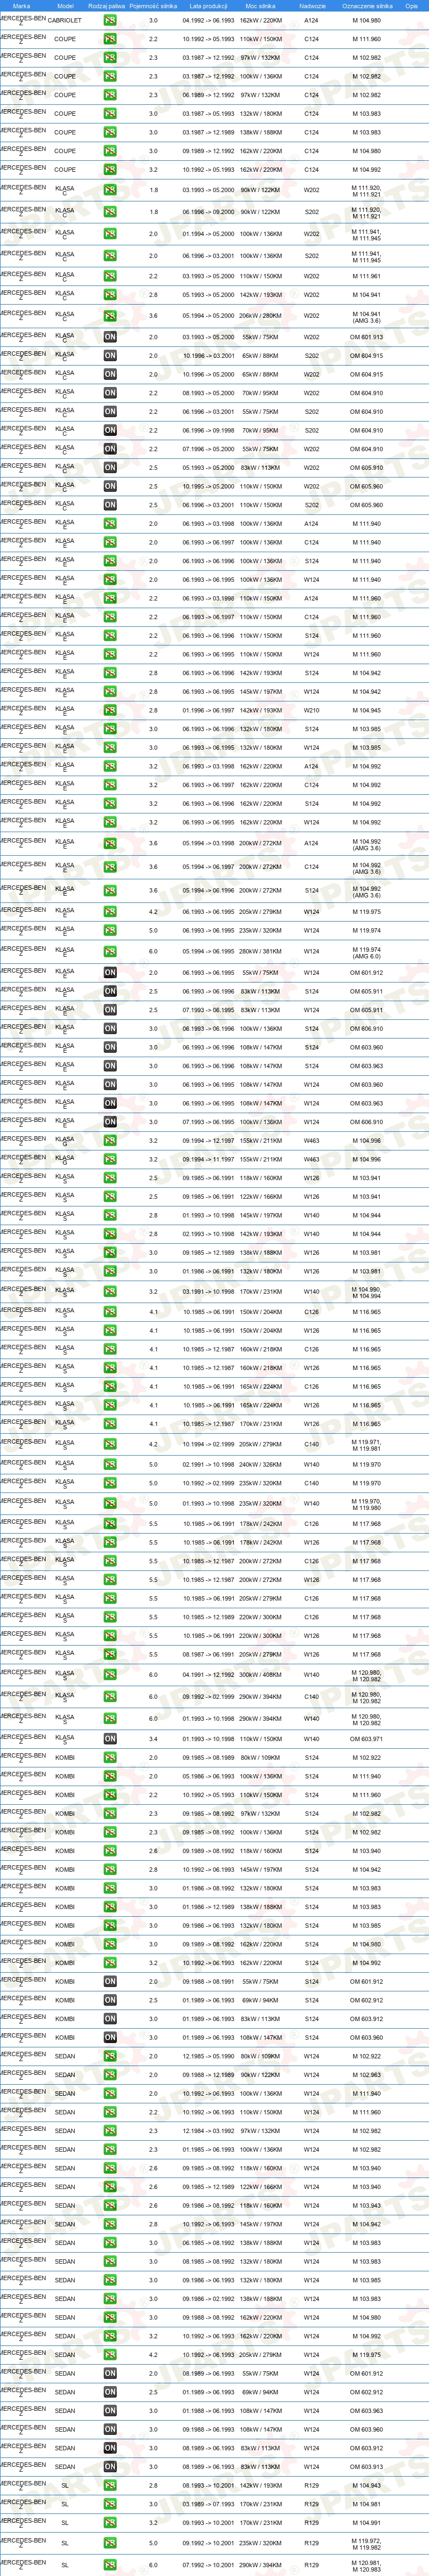Click ON diesel icon in OM 605.910 row
This screenshot has width=429, height=2576.
[x=110, y=467]
